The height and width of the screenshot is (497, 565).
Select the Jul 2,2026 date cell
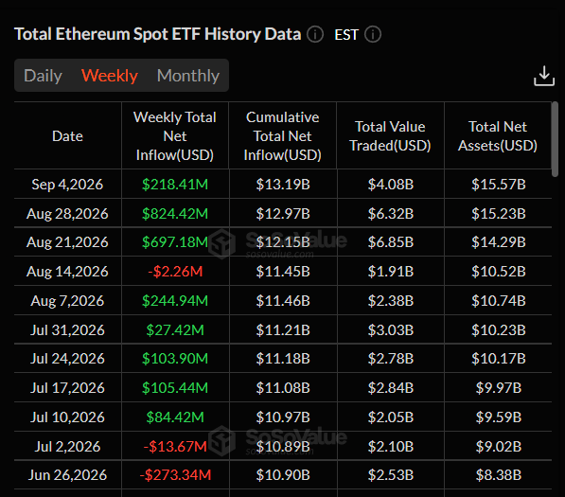click(x=67, y=447)
